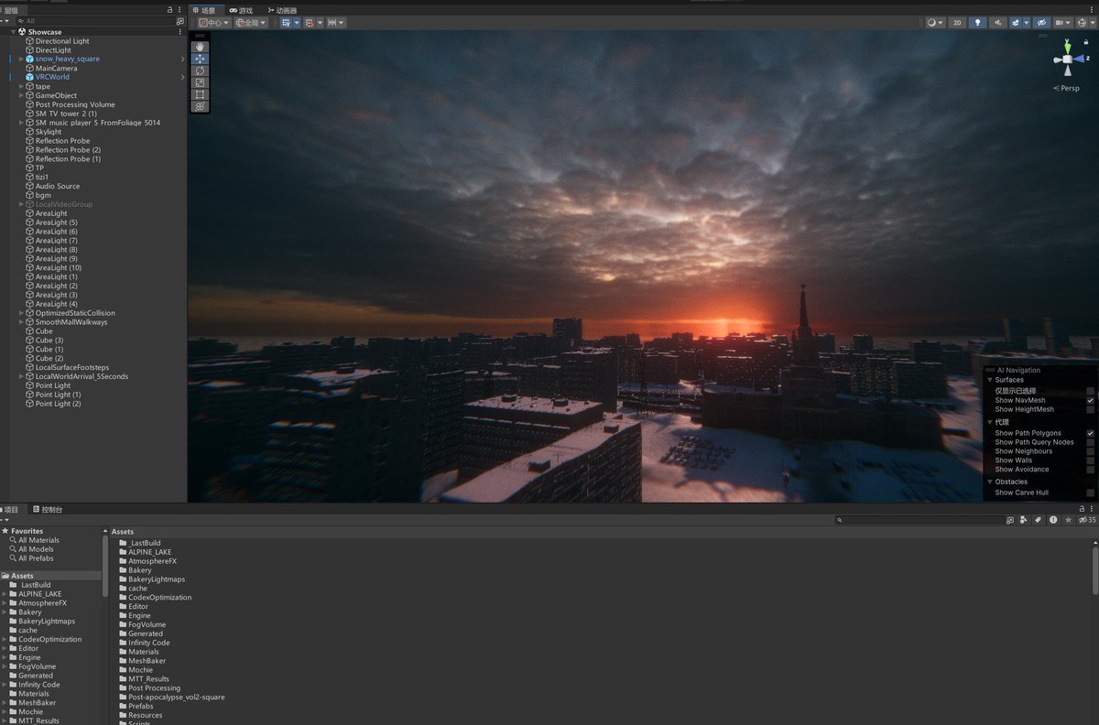Select the Hand (view) tool
This screenshot has width=1099, height=725.
[201, 47]
